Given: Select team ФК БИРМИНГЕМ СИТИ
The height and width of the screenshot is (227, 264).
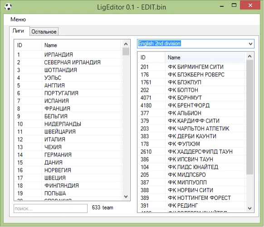Looking at the screenshot, I should point(191,67).
